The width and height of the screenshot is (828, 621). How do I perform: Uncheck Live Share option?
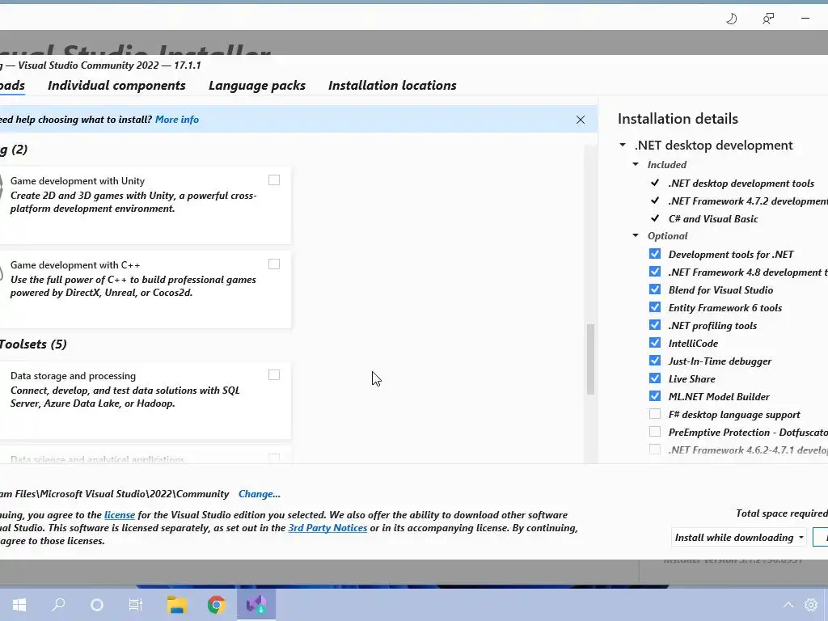click(655, 378)
